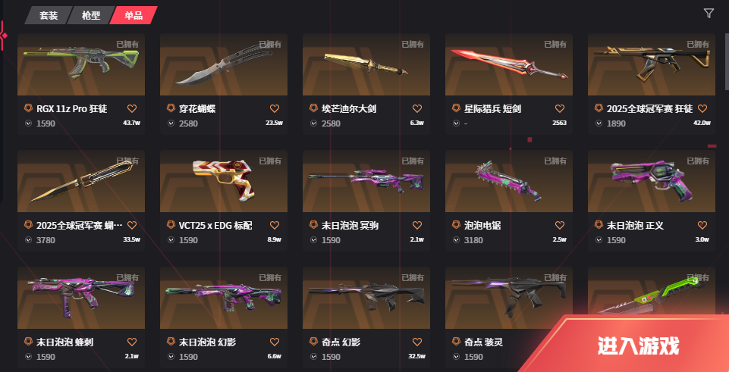729x372 pixels.
Task: Favorite the RGX 11z Pro 狂徒 skin
Action: pos(132,108)
